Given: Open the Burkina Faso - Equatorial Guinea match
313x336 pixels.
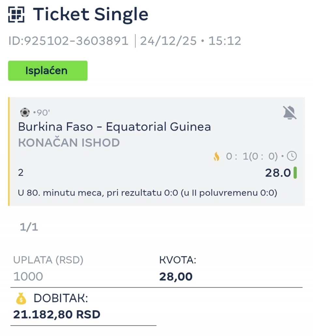Looking at the screenshot, I should pos(114,127).
